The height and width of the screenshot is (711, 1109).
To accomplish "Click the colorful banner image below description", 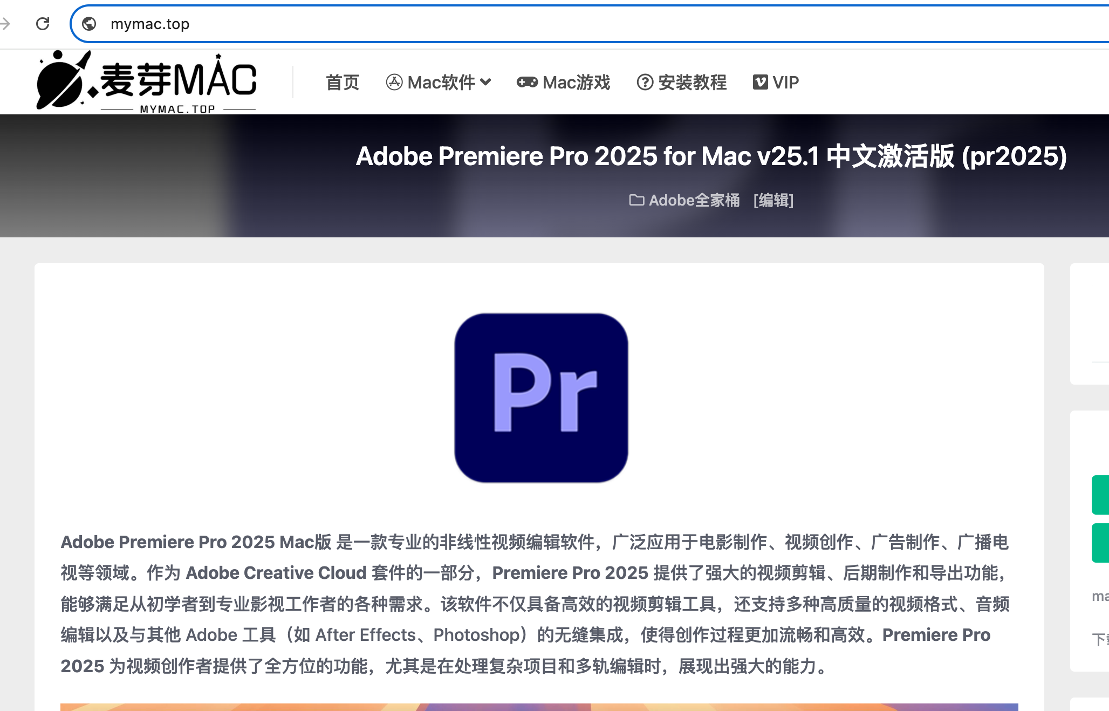I will click(539, 707).
